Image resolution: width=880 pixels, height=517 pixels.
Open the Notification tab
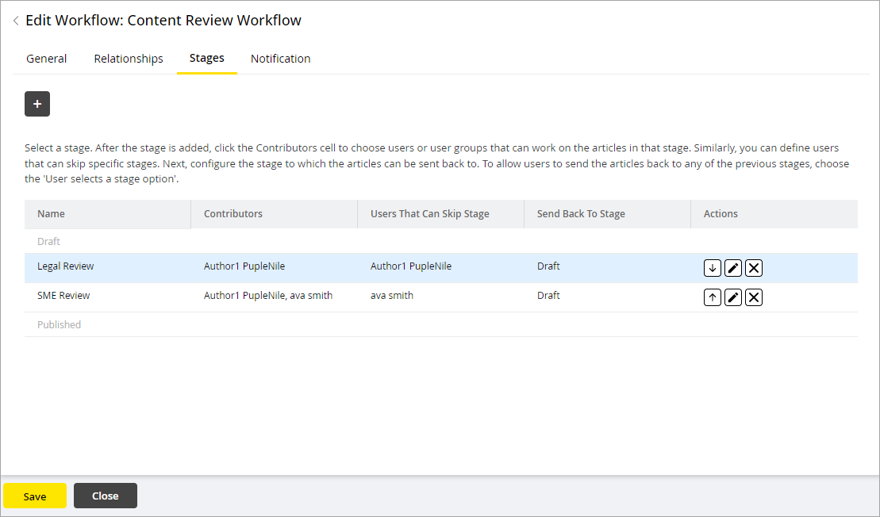point(280,59)
